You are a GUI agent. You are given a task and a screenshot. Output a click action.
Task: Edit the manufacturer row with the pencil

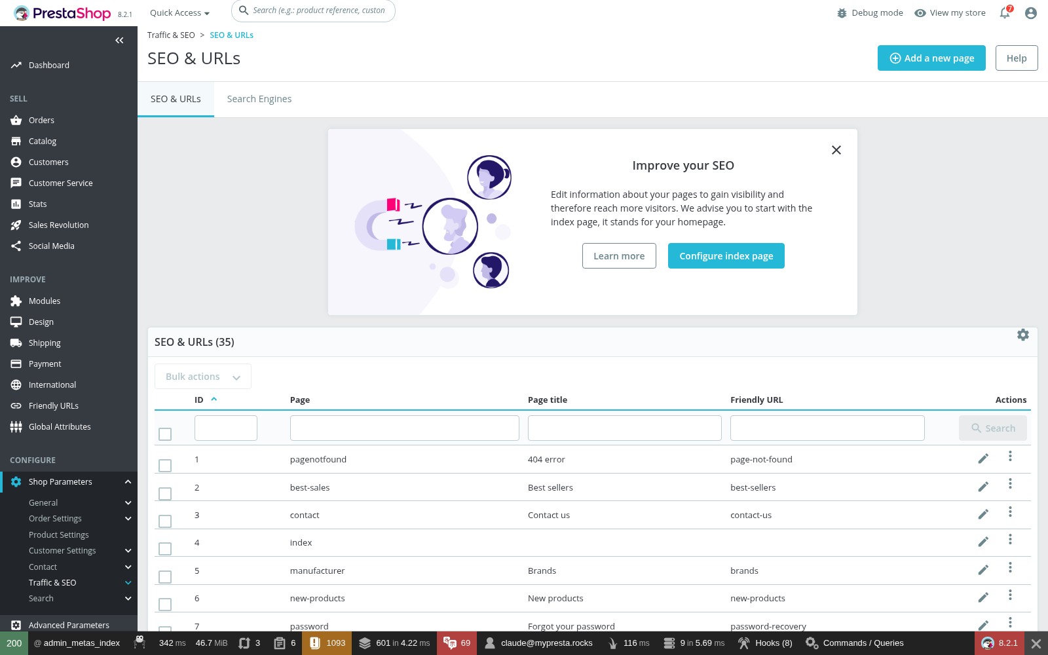click(x=983, y=570)
